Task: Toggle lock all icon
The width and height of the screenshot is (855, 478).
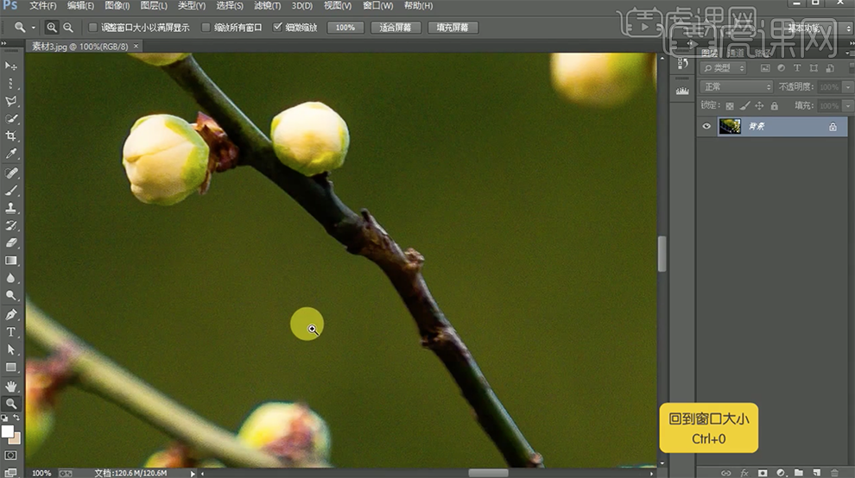Action: click(775, 106)
